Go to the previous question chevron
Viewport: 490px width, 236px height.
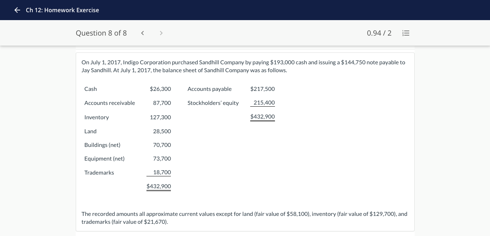coord(143,33)
